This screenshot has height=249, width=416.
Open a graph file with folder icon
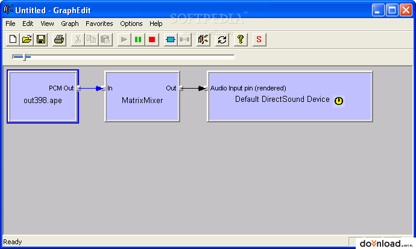pyautogui.click(x=27, y=40)
